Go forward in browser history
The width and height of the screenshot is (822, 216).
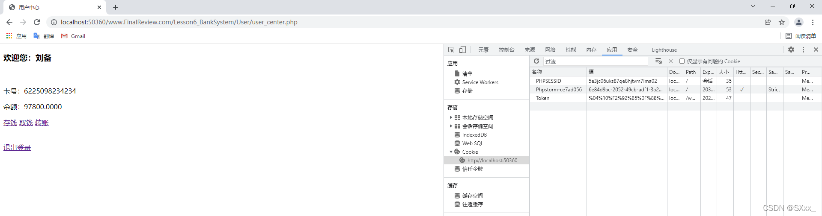[23, 22]
